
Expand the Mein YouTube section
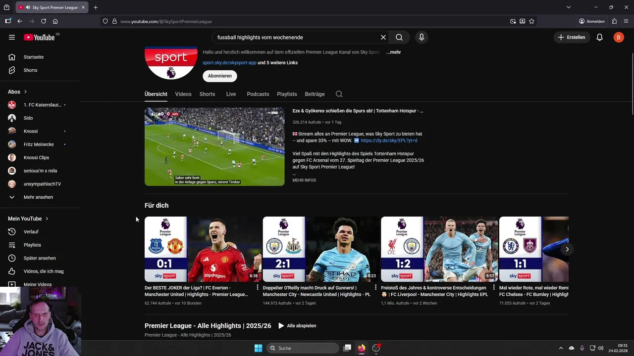coord(28,219)
